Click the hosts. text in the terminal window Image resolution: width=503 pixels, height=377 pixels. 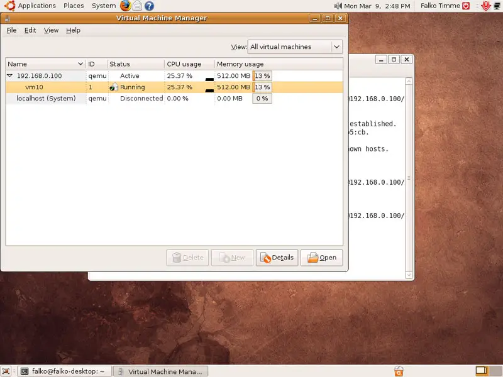(377, 149)
